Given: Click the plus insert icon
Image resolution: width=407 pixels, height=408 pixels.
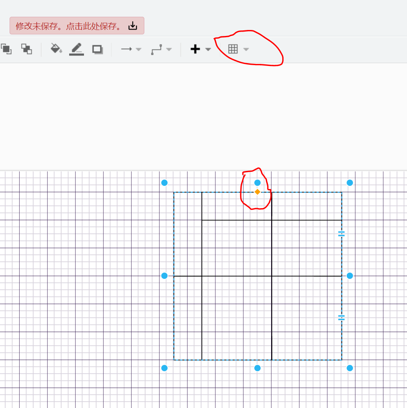Looking at the screenshot, I should (x=195, y=49).
